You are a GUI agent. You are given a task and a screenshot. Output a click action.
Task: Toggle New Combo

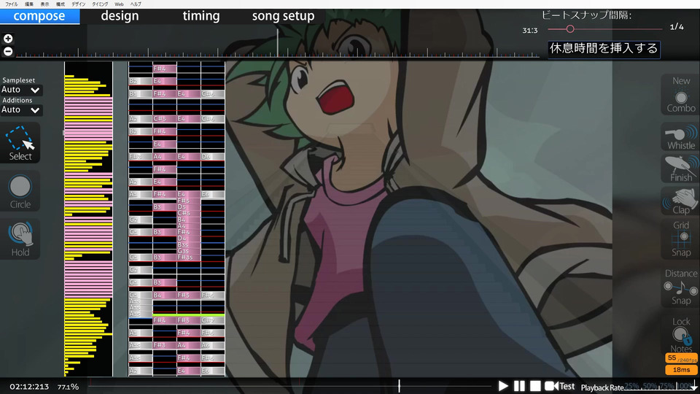[x=681, y=95]
